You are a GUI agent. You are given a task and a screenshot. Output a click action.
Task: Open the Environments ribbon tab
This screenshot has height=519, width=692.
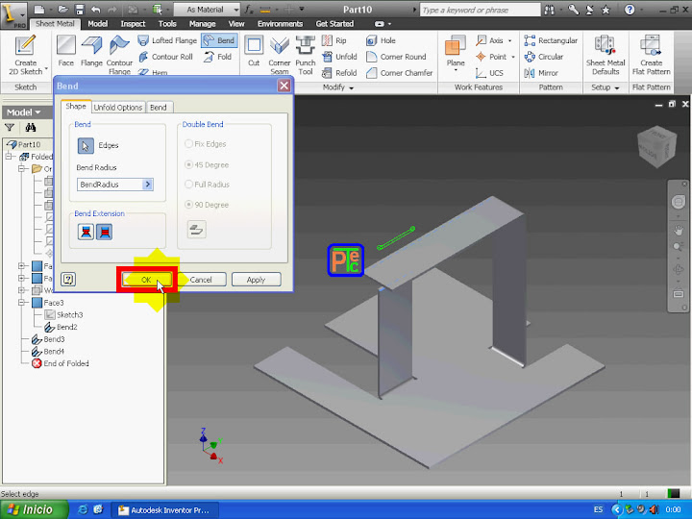point(281,24)
